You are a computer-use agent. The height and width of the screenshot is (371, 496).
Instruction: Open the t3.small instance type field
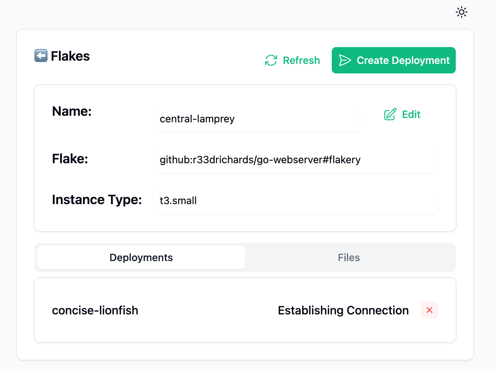pos(296,201)
